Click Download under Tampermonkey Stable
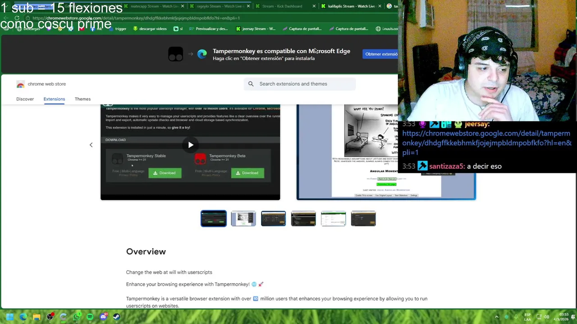Image resolution: width=577 pixels, height=324 pixels. pyautogui.click(x=165, y=173)
